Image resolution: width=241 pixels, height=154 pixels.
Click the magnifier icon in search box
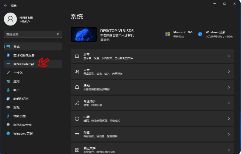pos(58,34)
